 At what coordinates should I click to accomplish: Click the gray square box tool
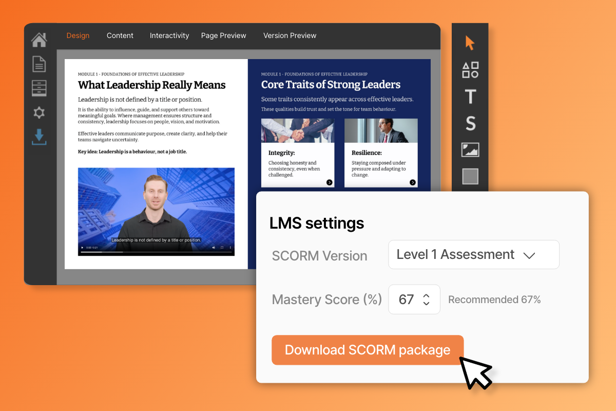click(470, 176)
